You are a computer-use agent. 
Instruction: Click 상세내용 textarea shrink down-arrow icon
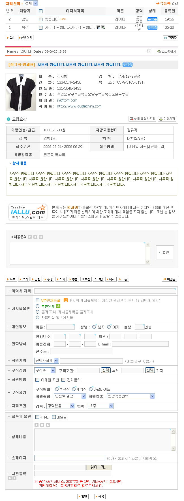tap(48, 425)
